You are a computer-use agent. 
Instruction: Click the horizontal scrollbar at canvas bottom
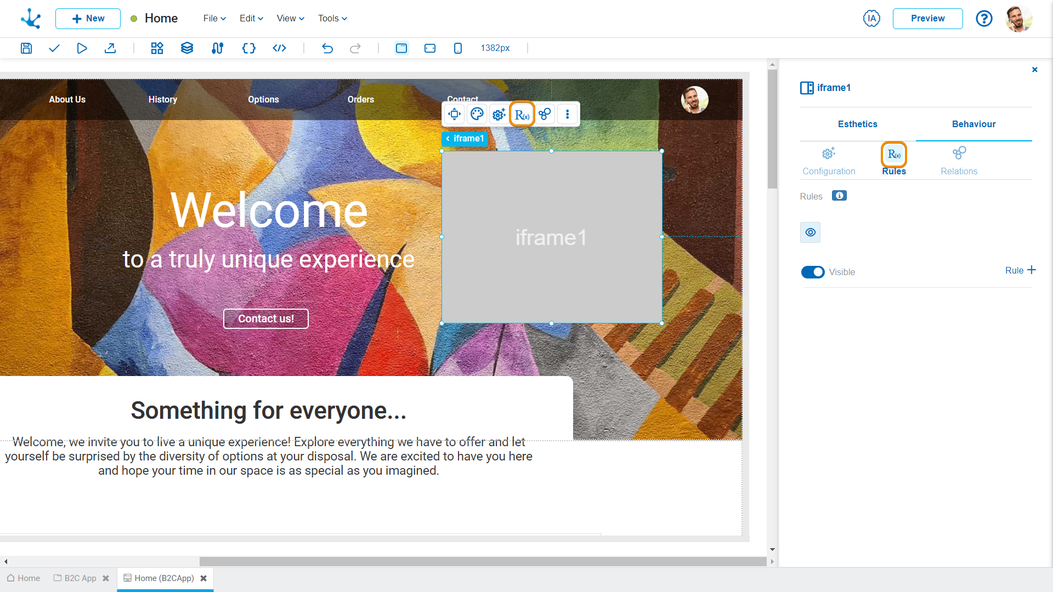[483, 561]
